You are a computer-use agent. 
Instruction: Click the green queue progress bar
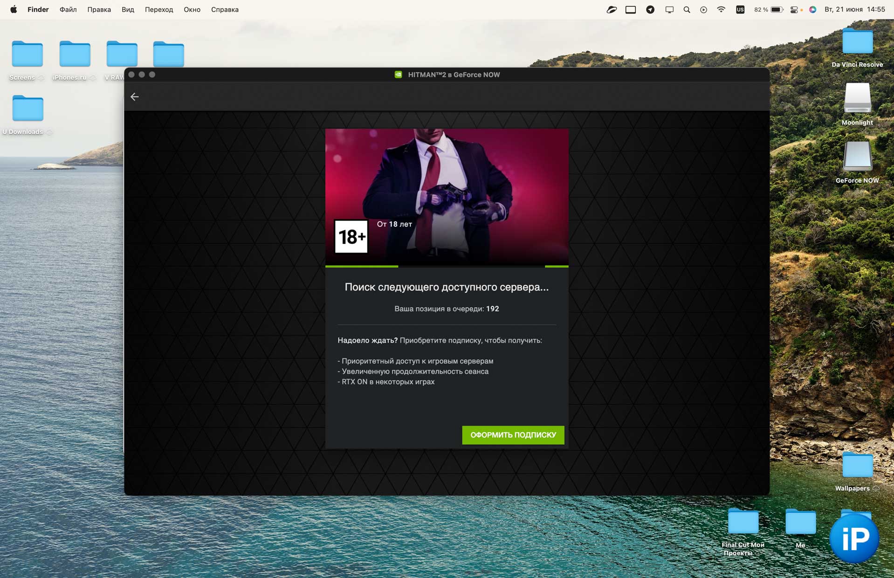[x=447, y=266]
